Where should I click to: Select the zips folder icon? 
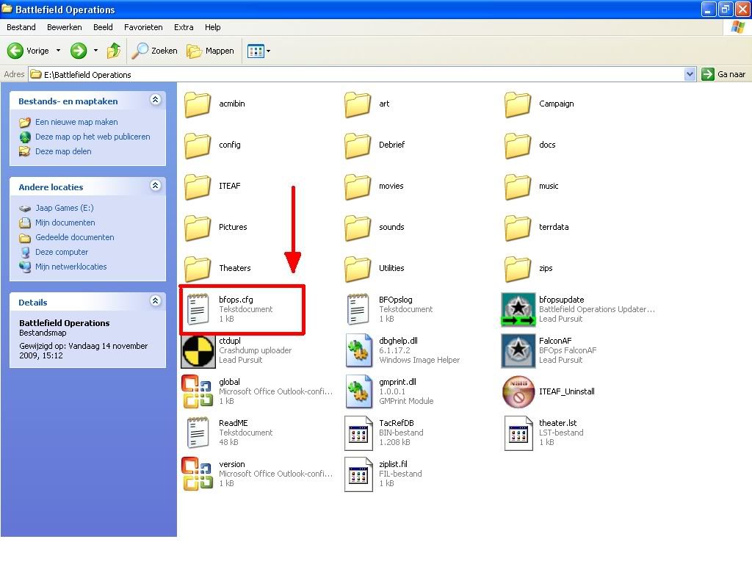(x=518, y=269)
